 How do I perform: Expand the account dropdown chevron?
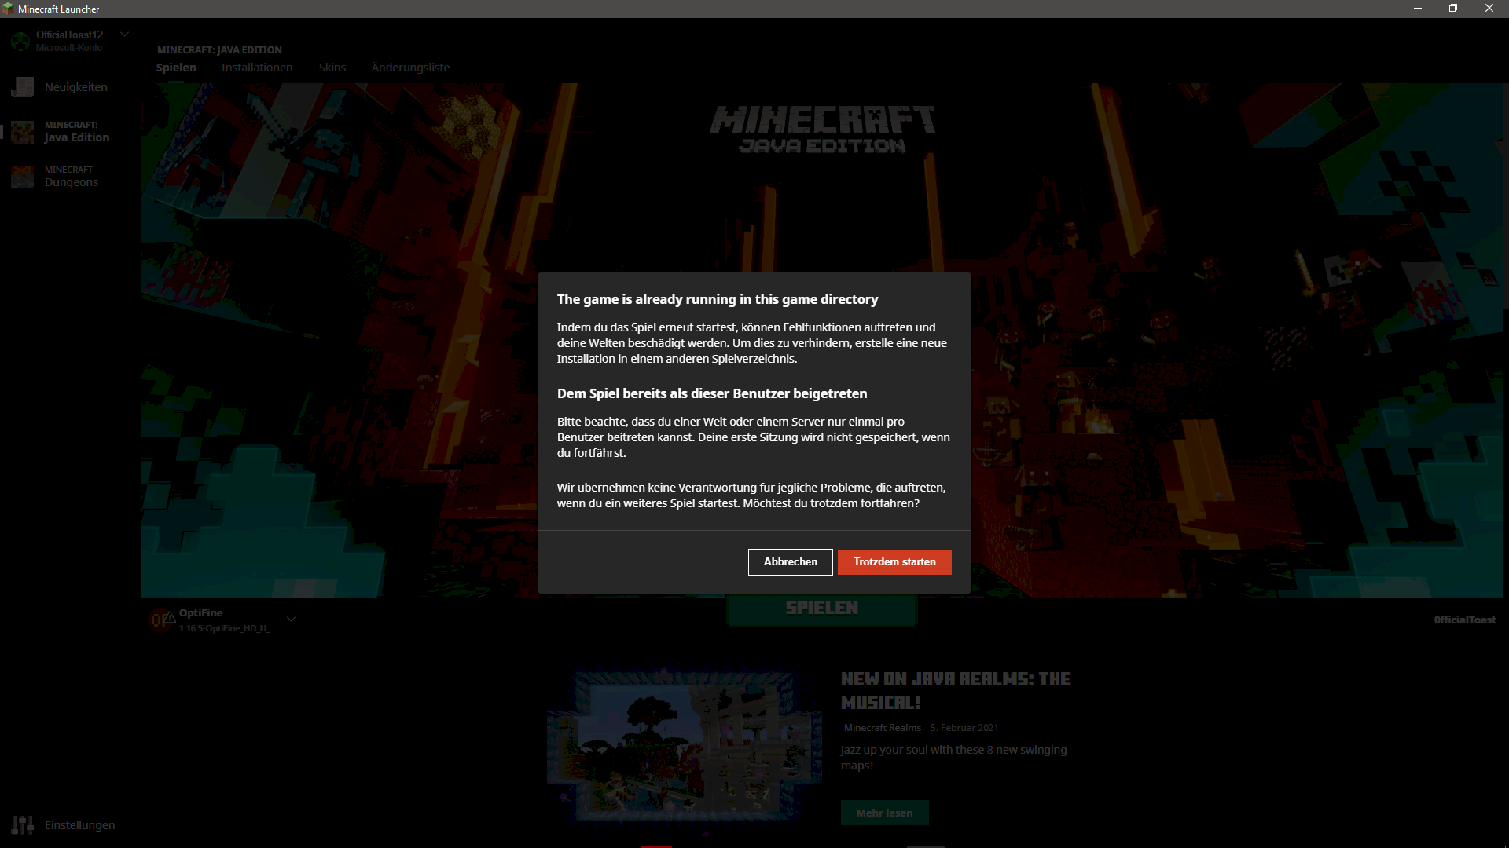click(124, 35)
